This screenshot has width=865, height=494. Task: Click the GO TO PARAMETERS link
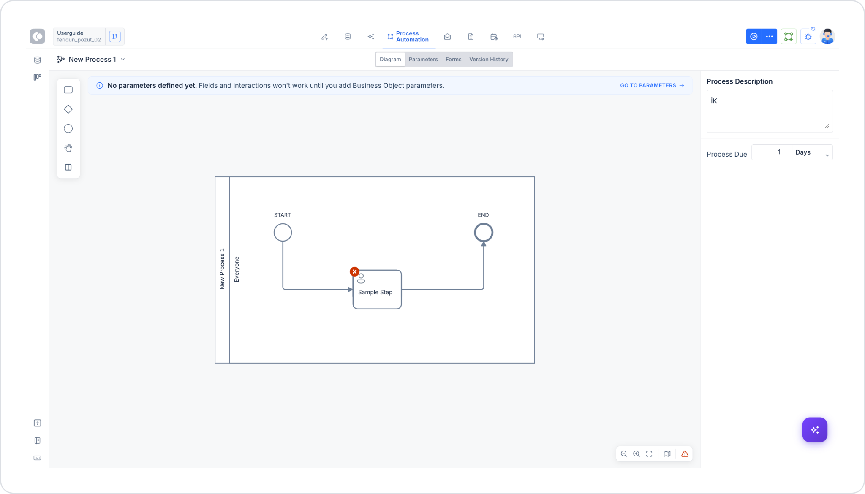point(652,86)
